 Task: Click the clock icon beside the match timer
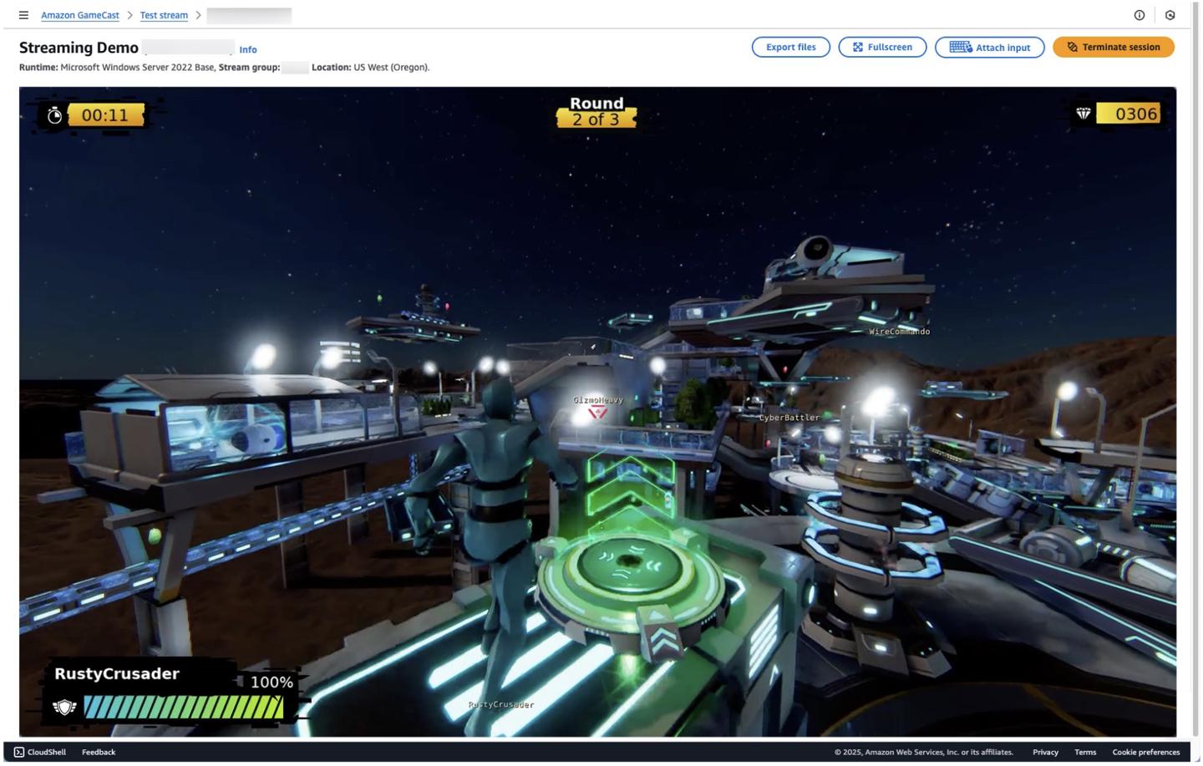[x=54, y=114]
